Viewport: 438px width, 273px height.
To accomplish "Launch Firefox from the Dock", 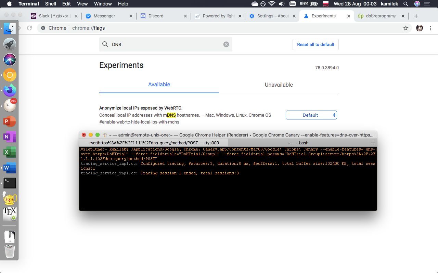I will [9, 90].
